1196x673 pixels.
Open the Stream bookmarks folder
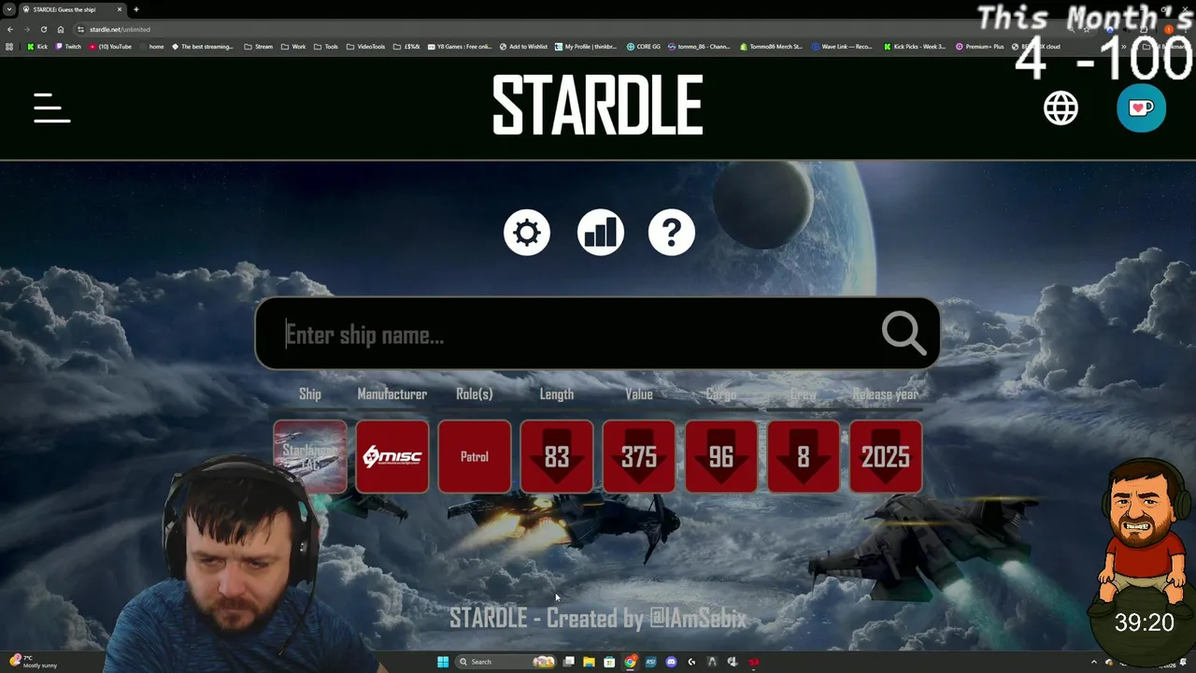pyautogui.click(x=259, y=47)
